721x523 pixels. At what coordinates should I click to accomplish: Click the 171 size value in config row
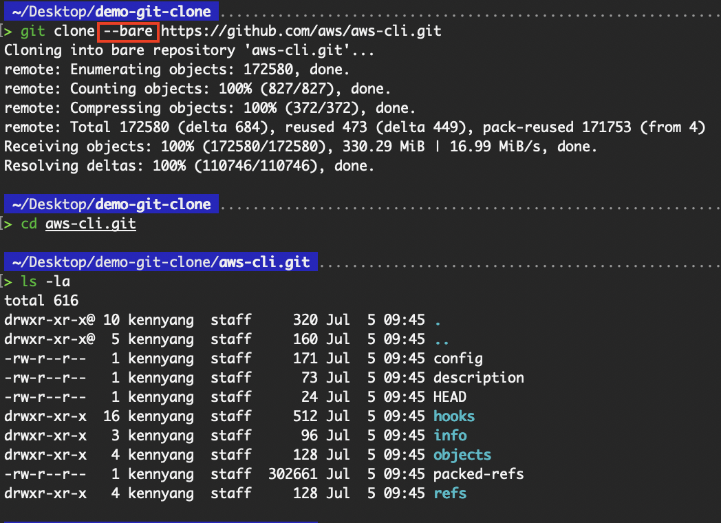tap(305, 359)
